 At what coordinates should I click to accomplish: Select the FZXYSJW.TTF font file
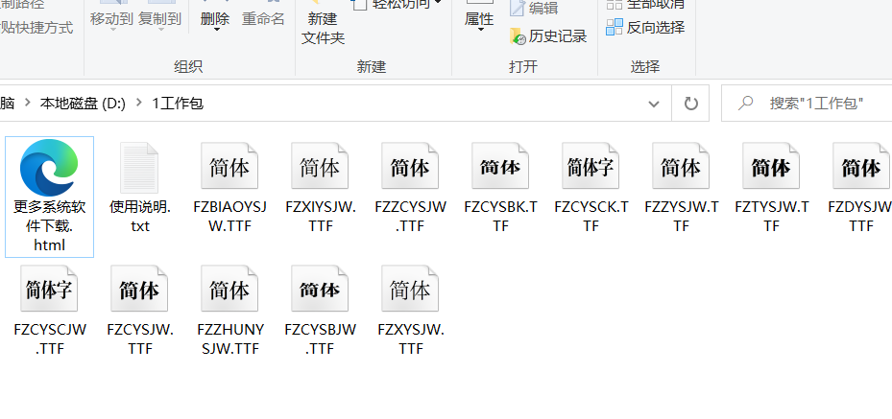(409, 313)
